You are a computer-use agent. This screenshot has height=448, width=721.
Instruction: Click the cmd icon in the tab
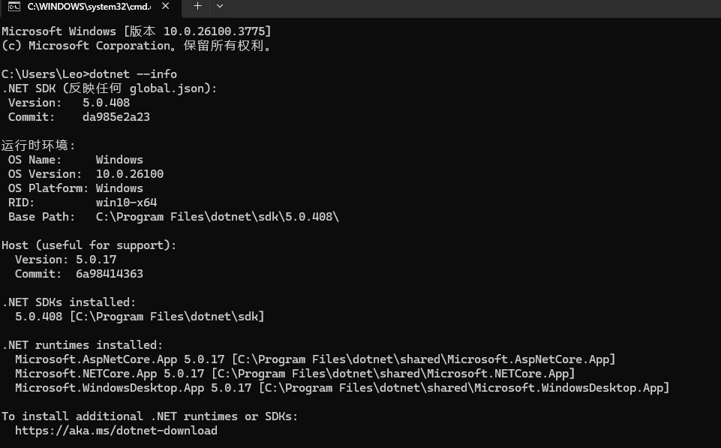click(x=14, y=6)
